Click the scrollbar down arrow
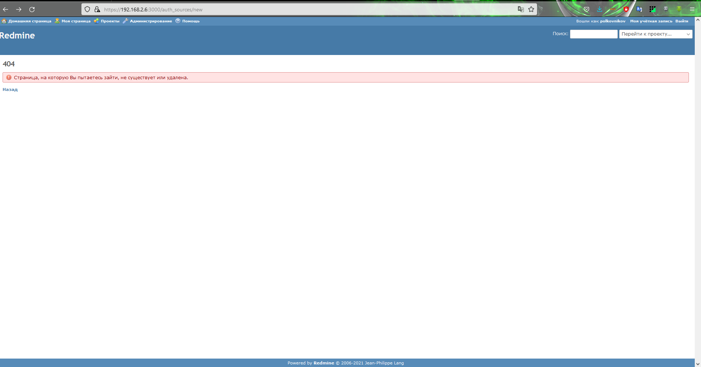 point(698,364)
